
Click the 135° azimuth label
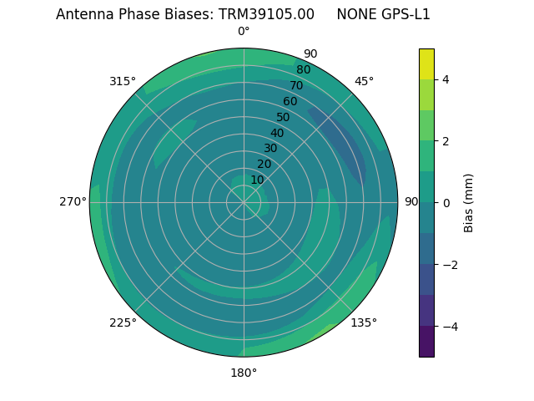[x=364, y=323]
